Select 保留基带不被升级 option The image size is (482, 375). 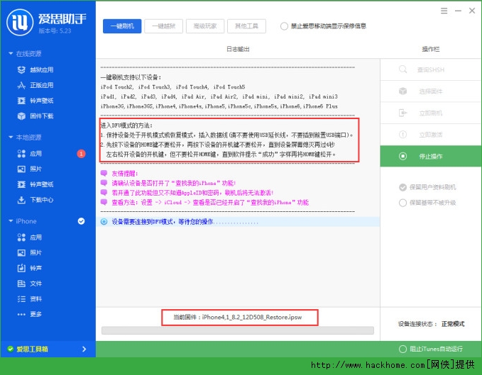[x=403, y=202]
